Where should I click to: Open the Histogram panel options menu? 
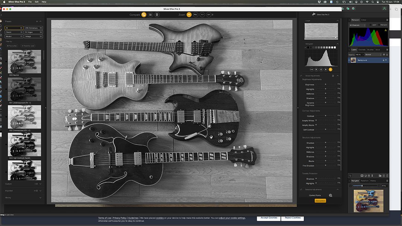[x=387, y=20]
